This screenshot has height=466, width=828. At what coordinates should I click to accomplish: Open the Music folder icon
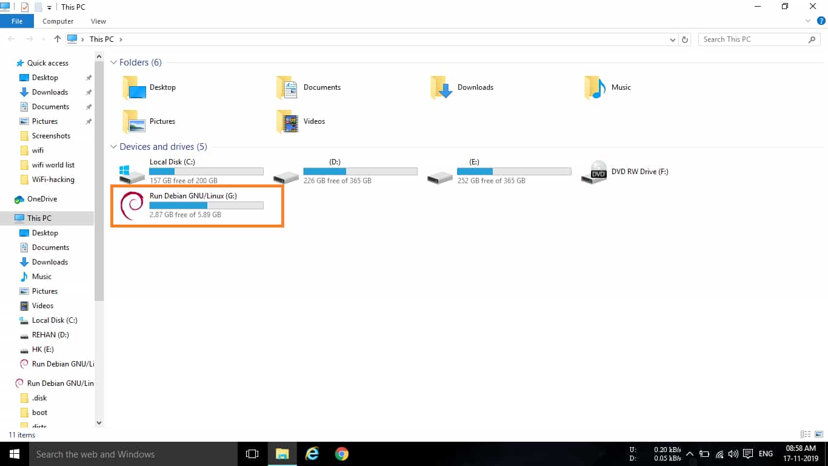click(595, 87)
